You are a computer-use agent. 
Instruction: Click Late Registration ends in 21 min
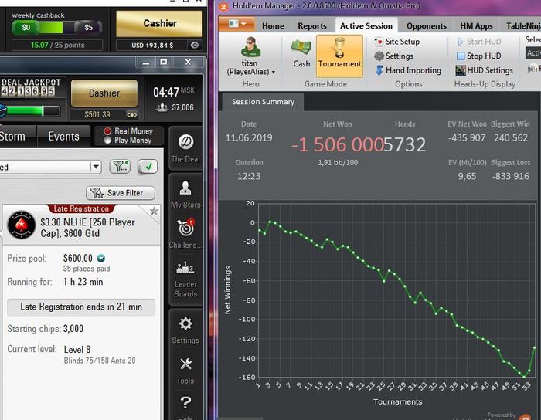(x=81, y=307)
